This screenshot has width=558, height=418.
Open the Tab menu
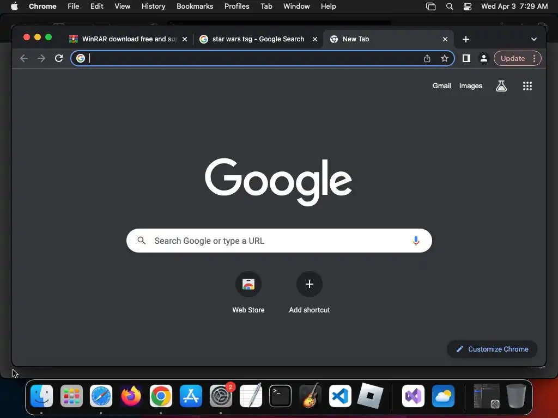click(x=266, y=6)
